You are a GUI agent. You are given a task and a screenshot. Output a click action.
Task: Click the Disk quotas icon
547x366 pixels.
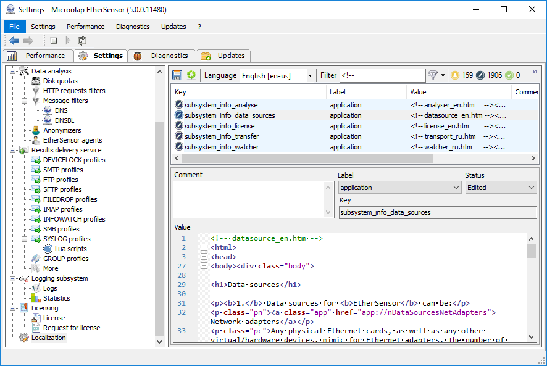coord(36,81)
